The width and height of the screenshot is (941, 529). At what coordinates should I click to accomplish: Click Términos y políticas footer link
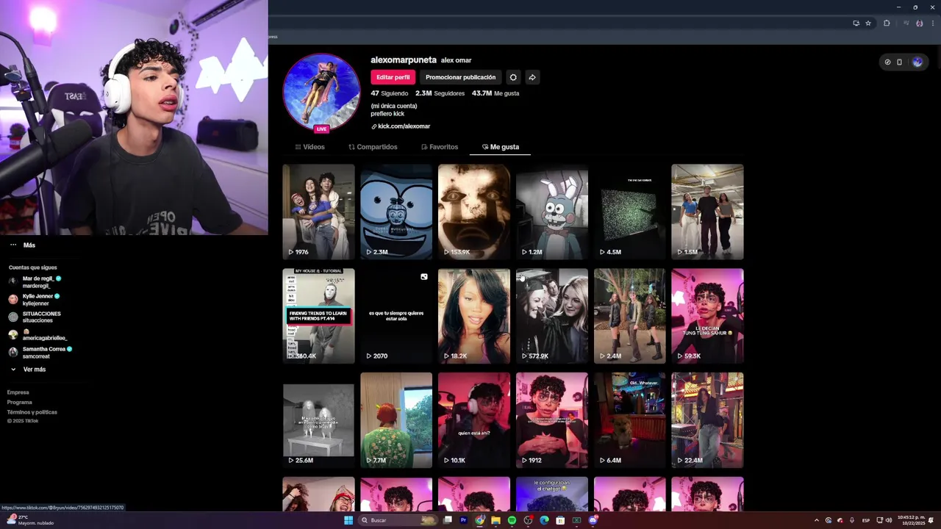pos(32,412)
